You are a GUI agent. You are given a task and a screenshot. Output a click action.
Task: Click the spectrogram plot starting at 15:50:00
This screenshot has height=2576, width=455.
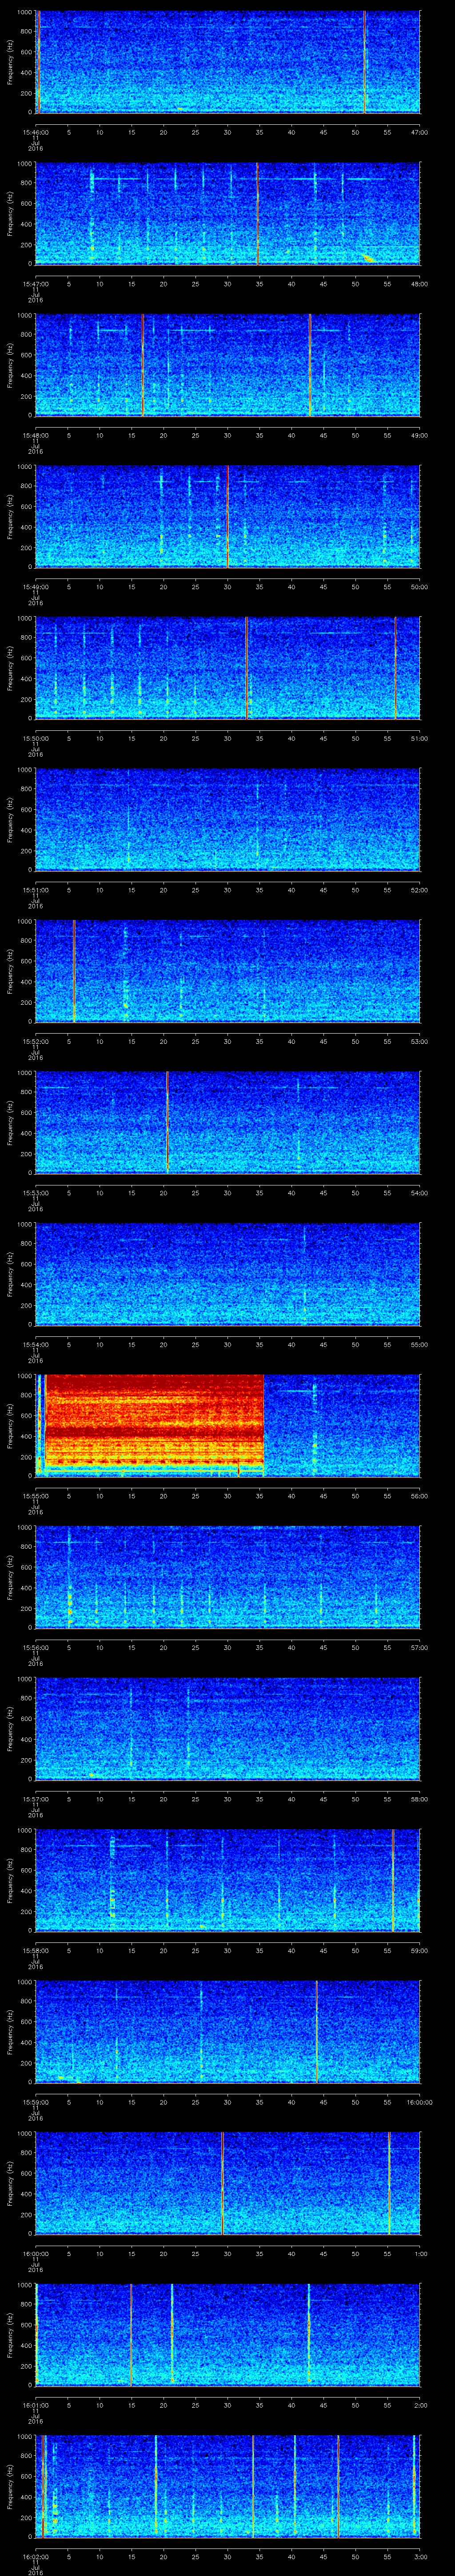click(x=228, y=668)
